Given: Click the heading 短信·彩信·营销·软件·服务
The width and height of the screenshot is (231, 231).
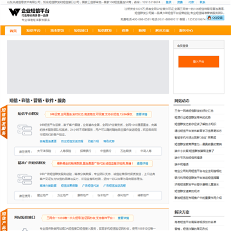Looking at the screenshot, I should [x=38, y=101].
